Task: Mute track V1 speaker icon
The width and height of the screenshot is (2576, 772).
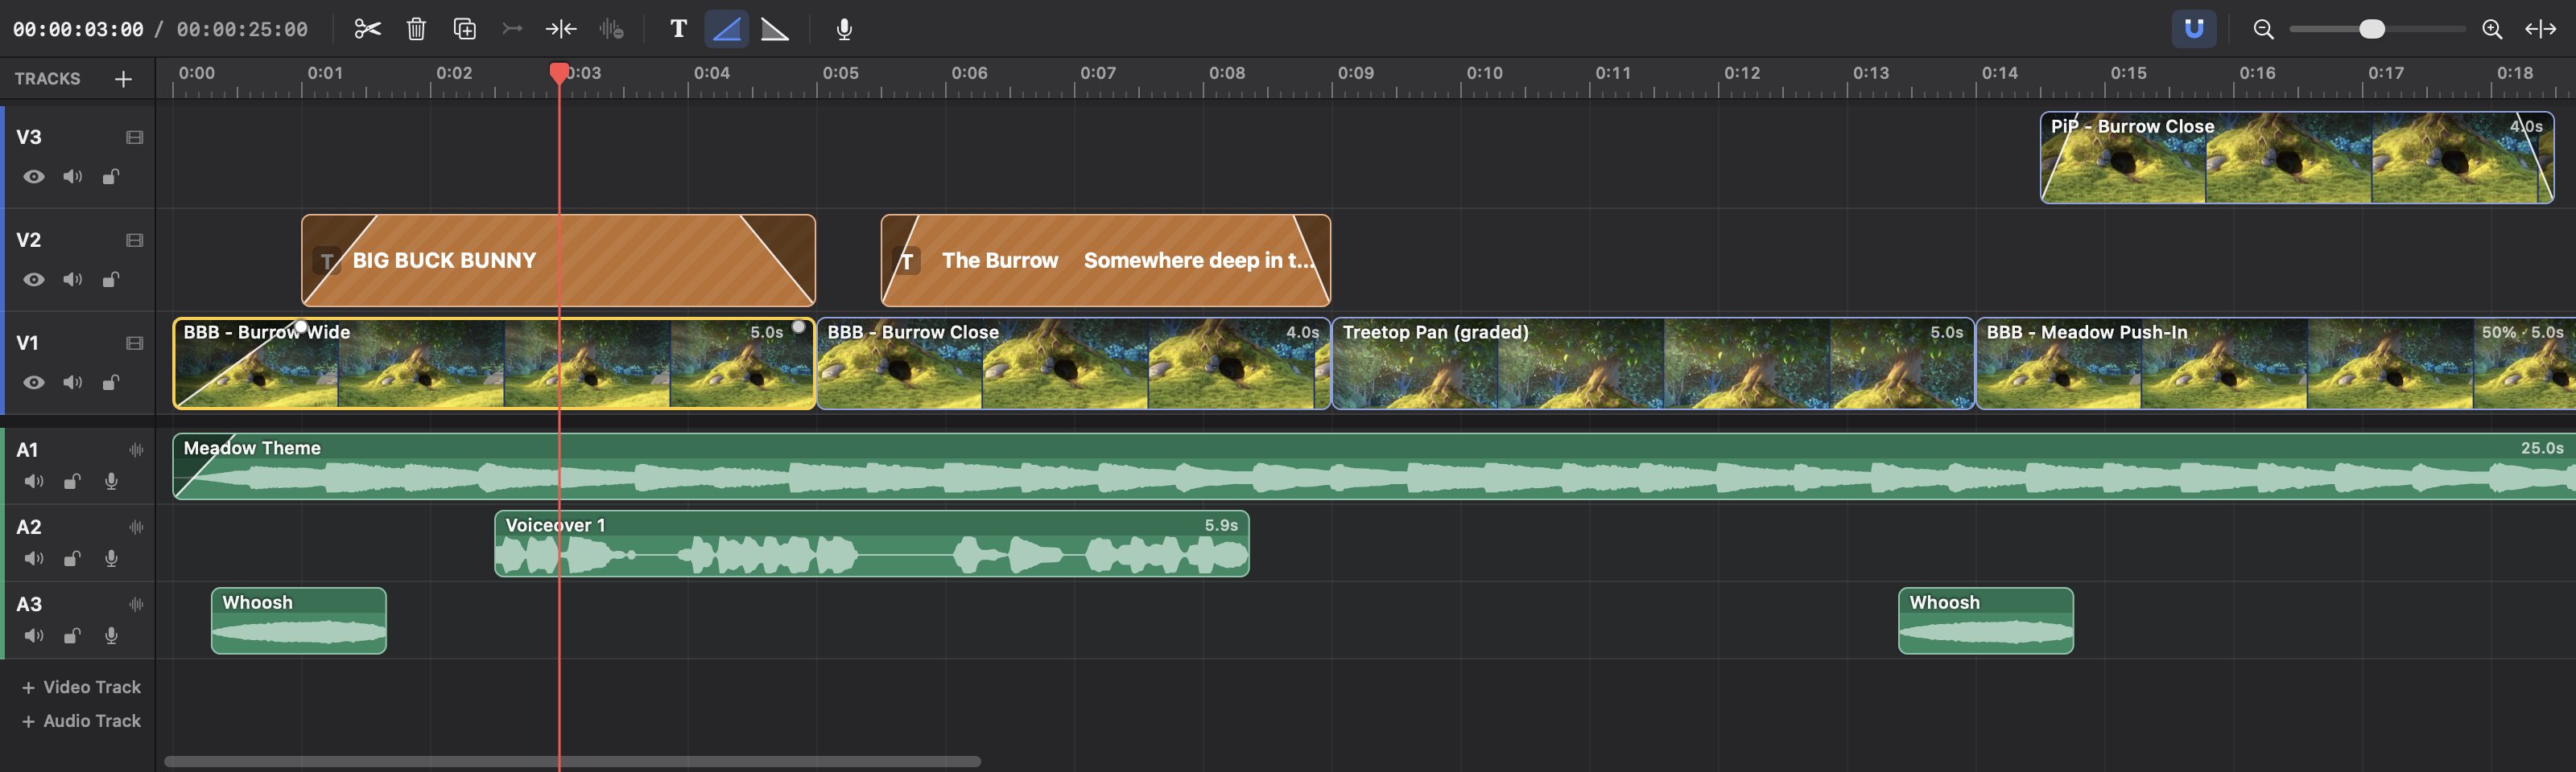Action: point(72,383)
